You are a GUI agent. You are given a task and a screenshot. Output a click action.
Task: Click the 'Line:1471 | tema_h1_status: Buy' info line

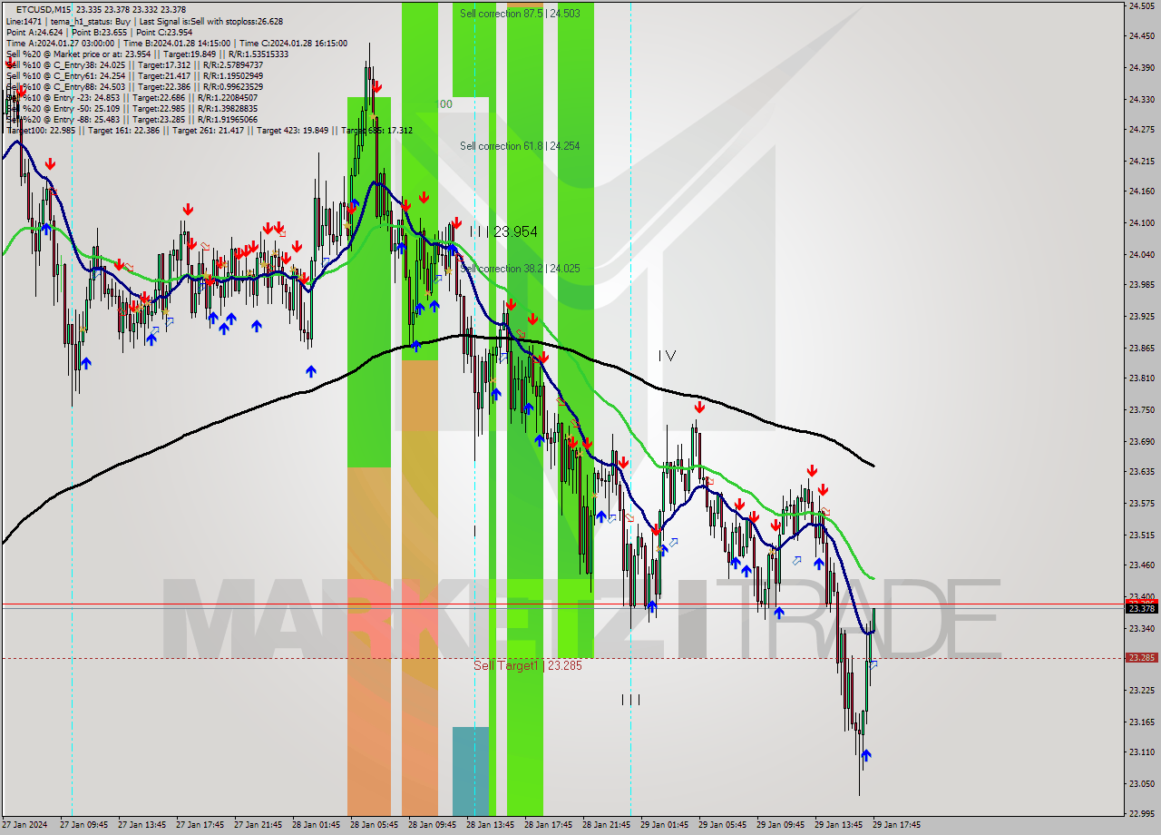click(x=144, y=21)
